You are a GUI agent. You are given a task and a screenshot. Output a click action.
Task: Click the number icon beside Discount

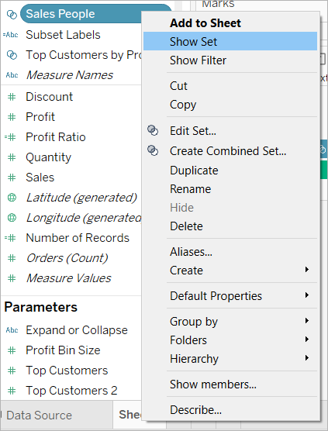12,97
